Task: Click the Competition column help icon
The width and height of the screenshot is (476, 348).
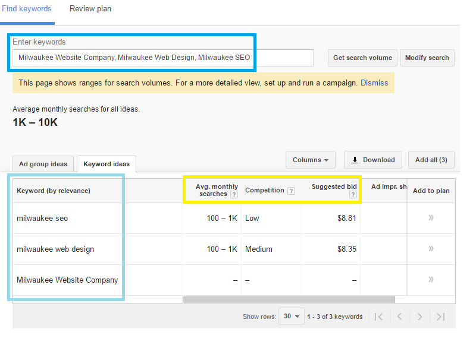Action: click(x=291, y=191)
